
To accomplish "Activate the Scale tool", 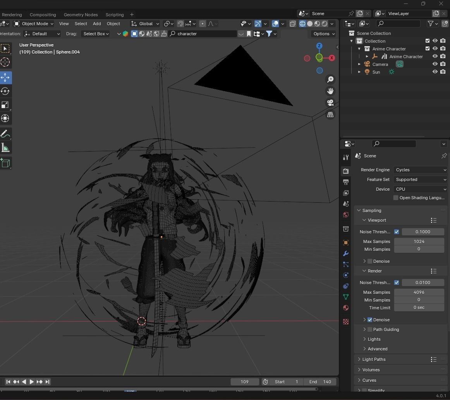I will point(5,105).
